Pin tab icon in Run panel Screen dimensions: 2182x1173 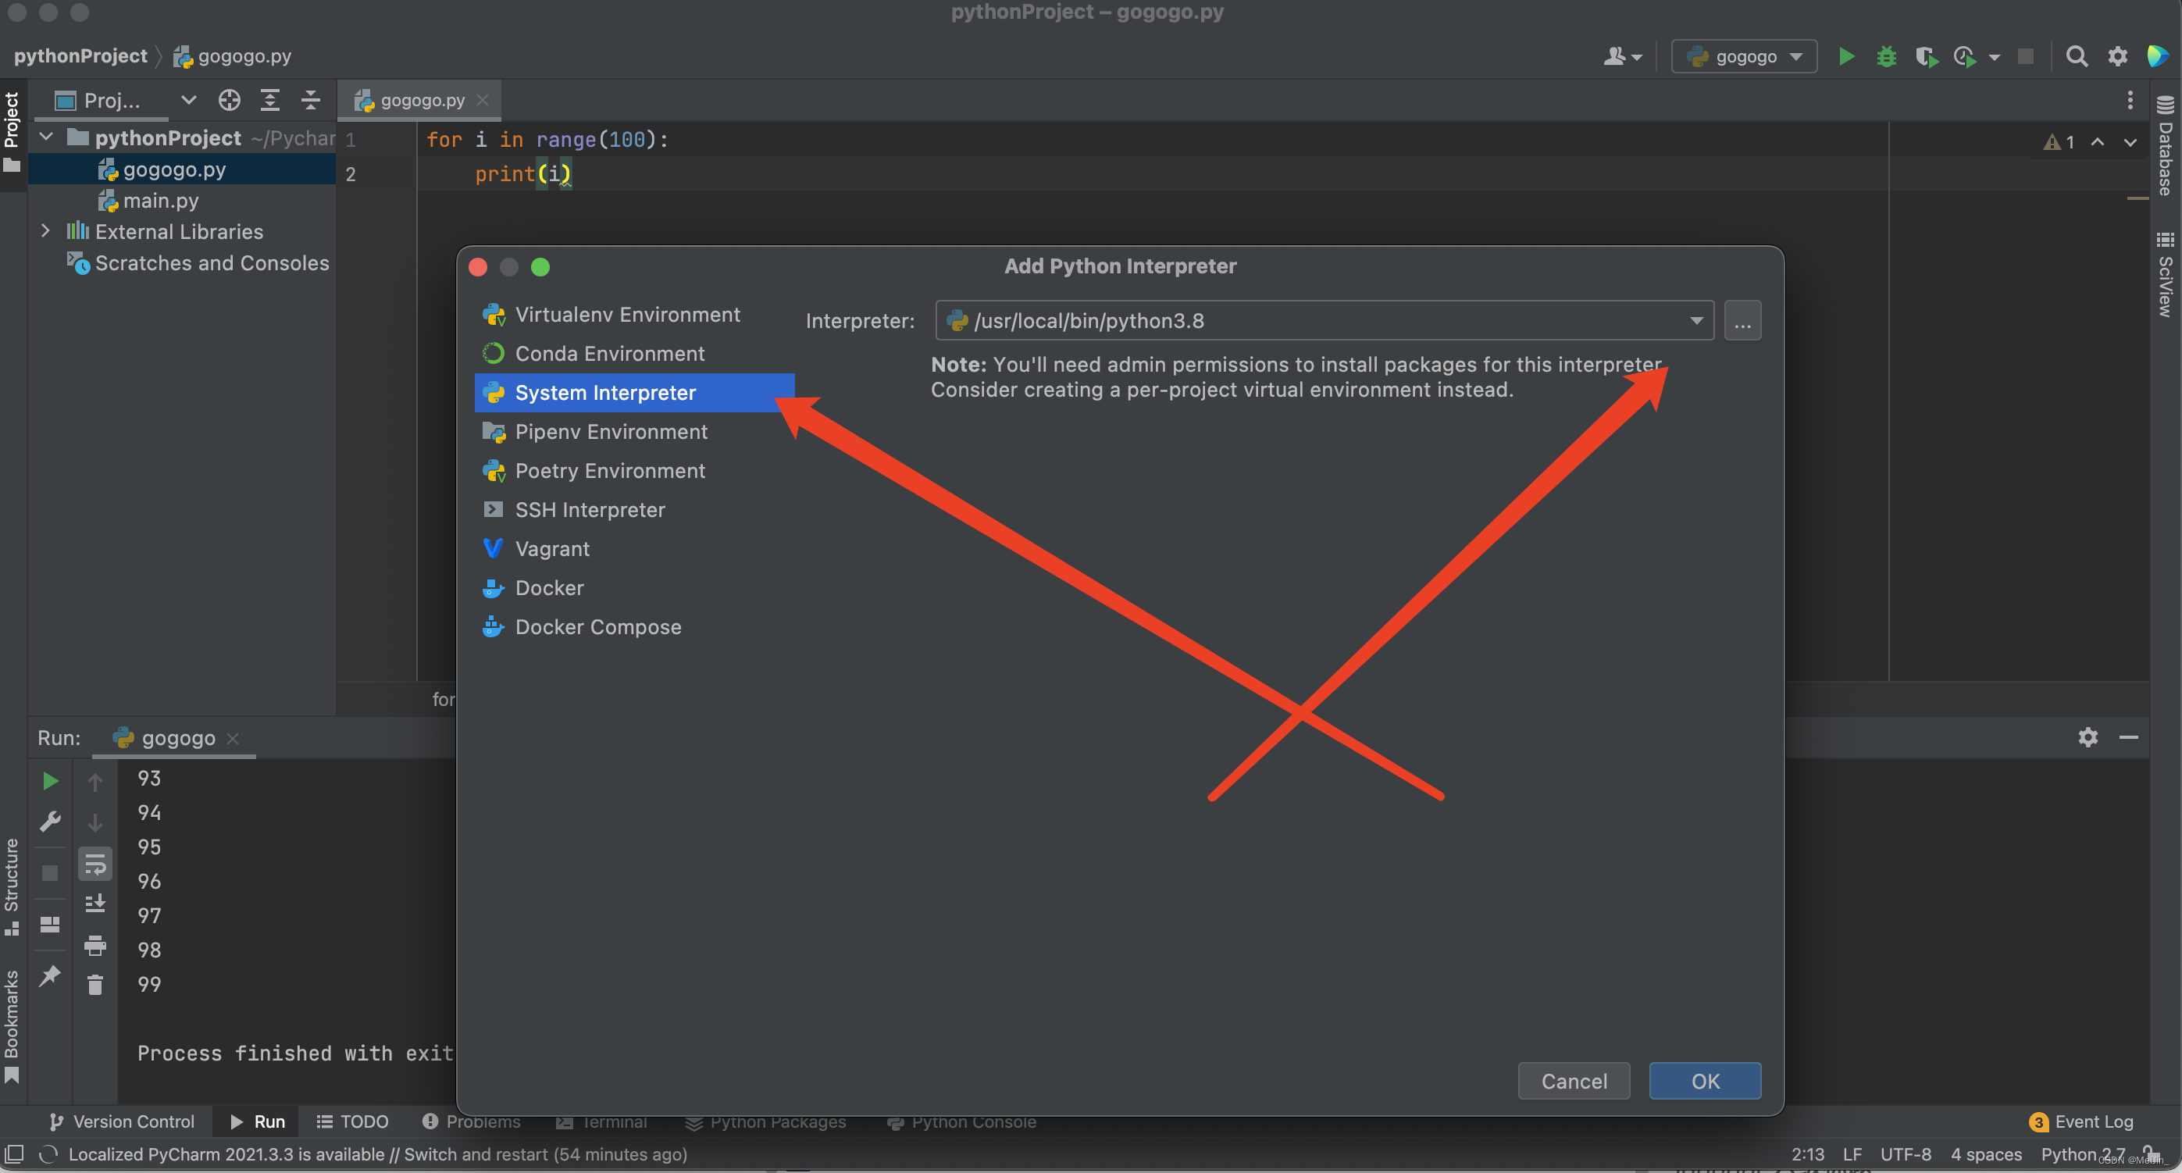pyautogui.click(x=50, y=975)
